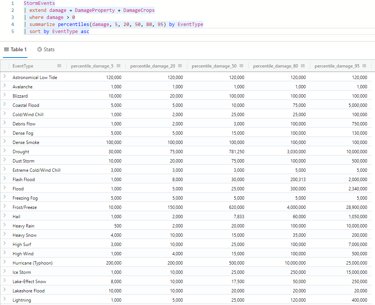Expand the Hurricane (Typhoon) row
This screenshot has height=305, width=375.
click(x=4, y=262)
